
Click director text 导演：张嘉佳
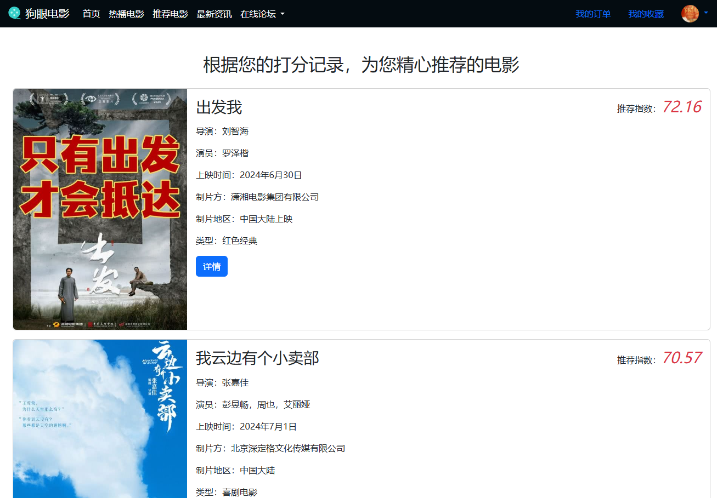coord(222,382)
